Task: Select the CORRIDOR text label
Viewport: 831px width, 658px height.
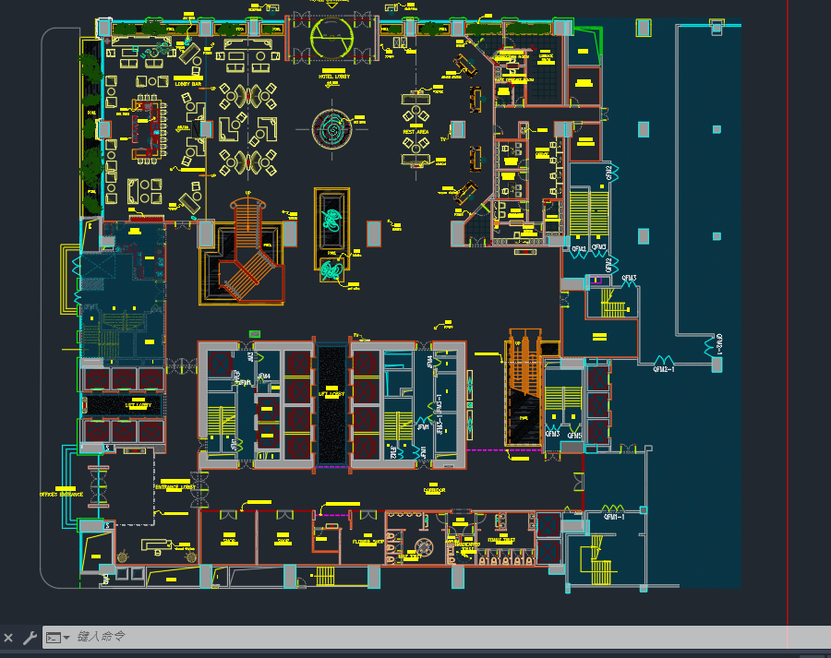Action: 435,491
